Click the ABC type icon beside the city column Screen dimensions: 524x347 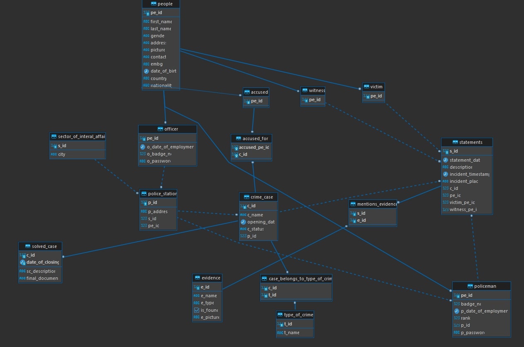pos(54,154)
